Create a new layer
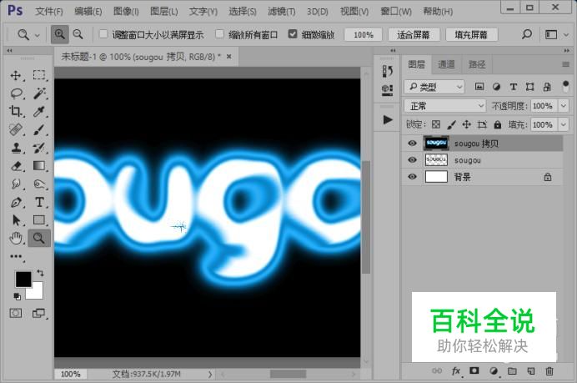577x383 pixels. (x=530, y=370)
